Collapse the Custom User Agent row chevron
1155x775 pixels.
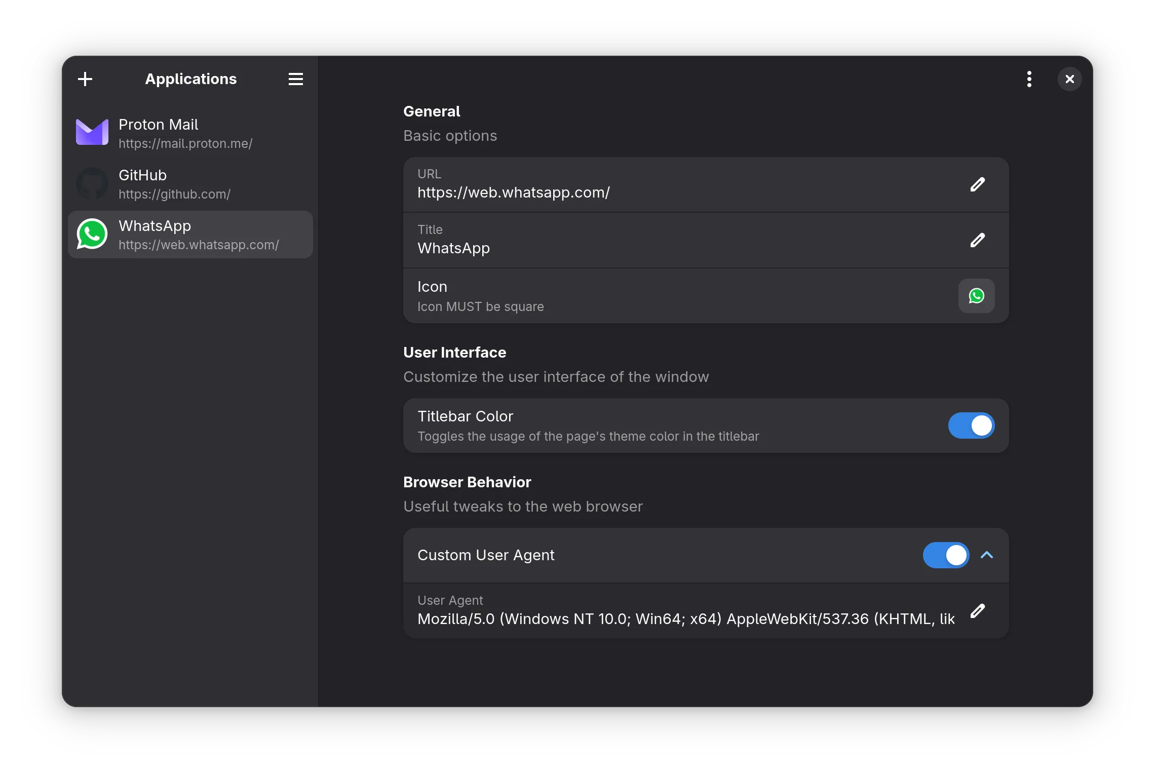click(987, 555)
